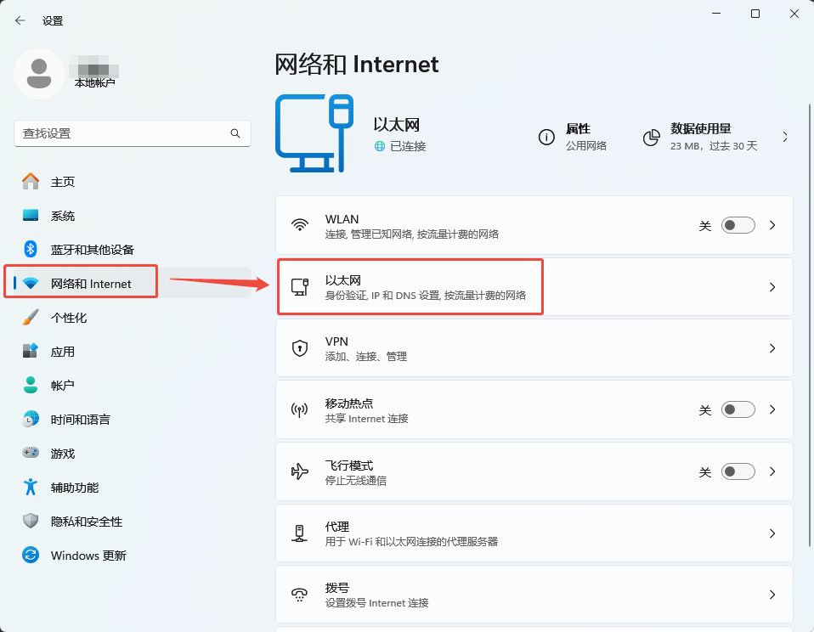Select Accessibility (辅助功能) in sidebar
Screen dimensions: 814x632
coord(133,487)
